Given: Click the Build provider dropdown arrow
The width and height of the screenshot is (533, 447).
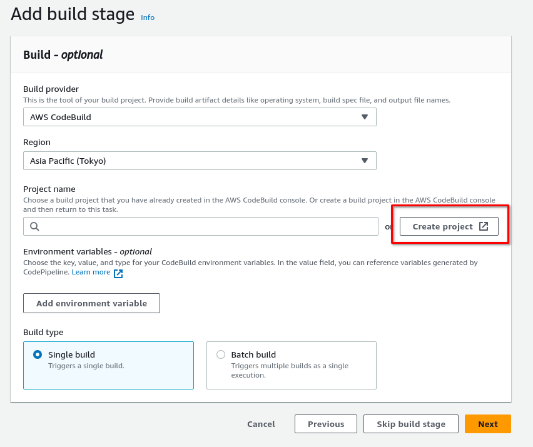Looking at the screenshot, I should (365, 117).
